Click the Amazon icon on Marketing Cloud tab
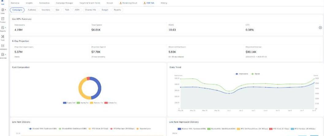Screen dimensions: 324x136 [121, 3]
